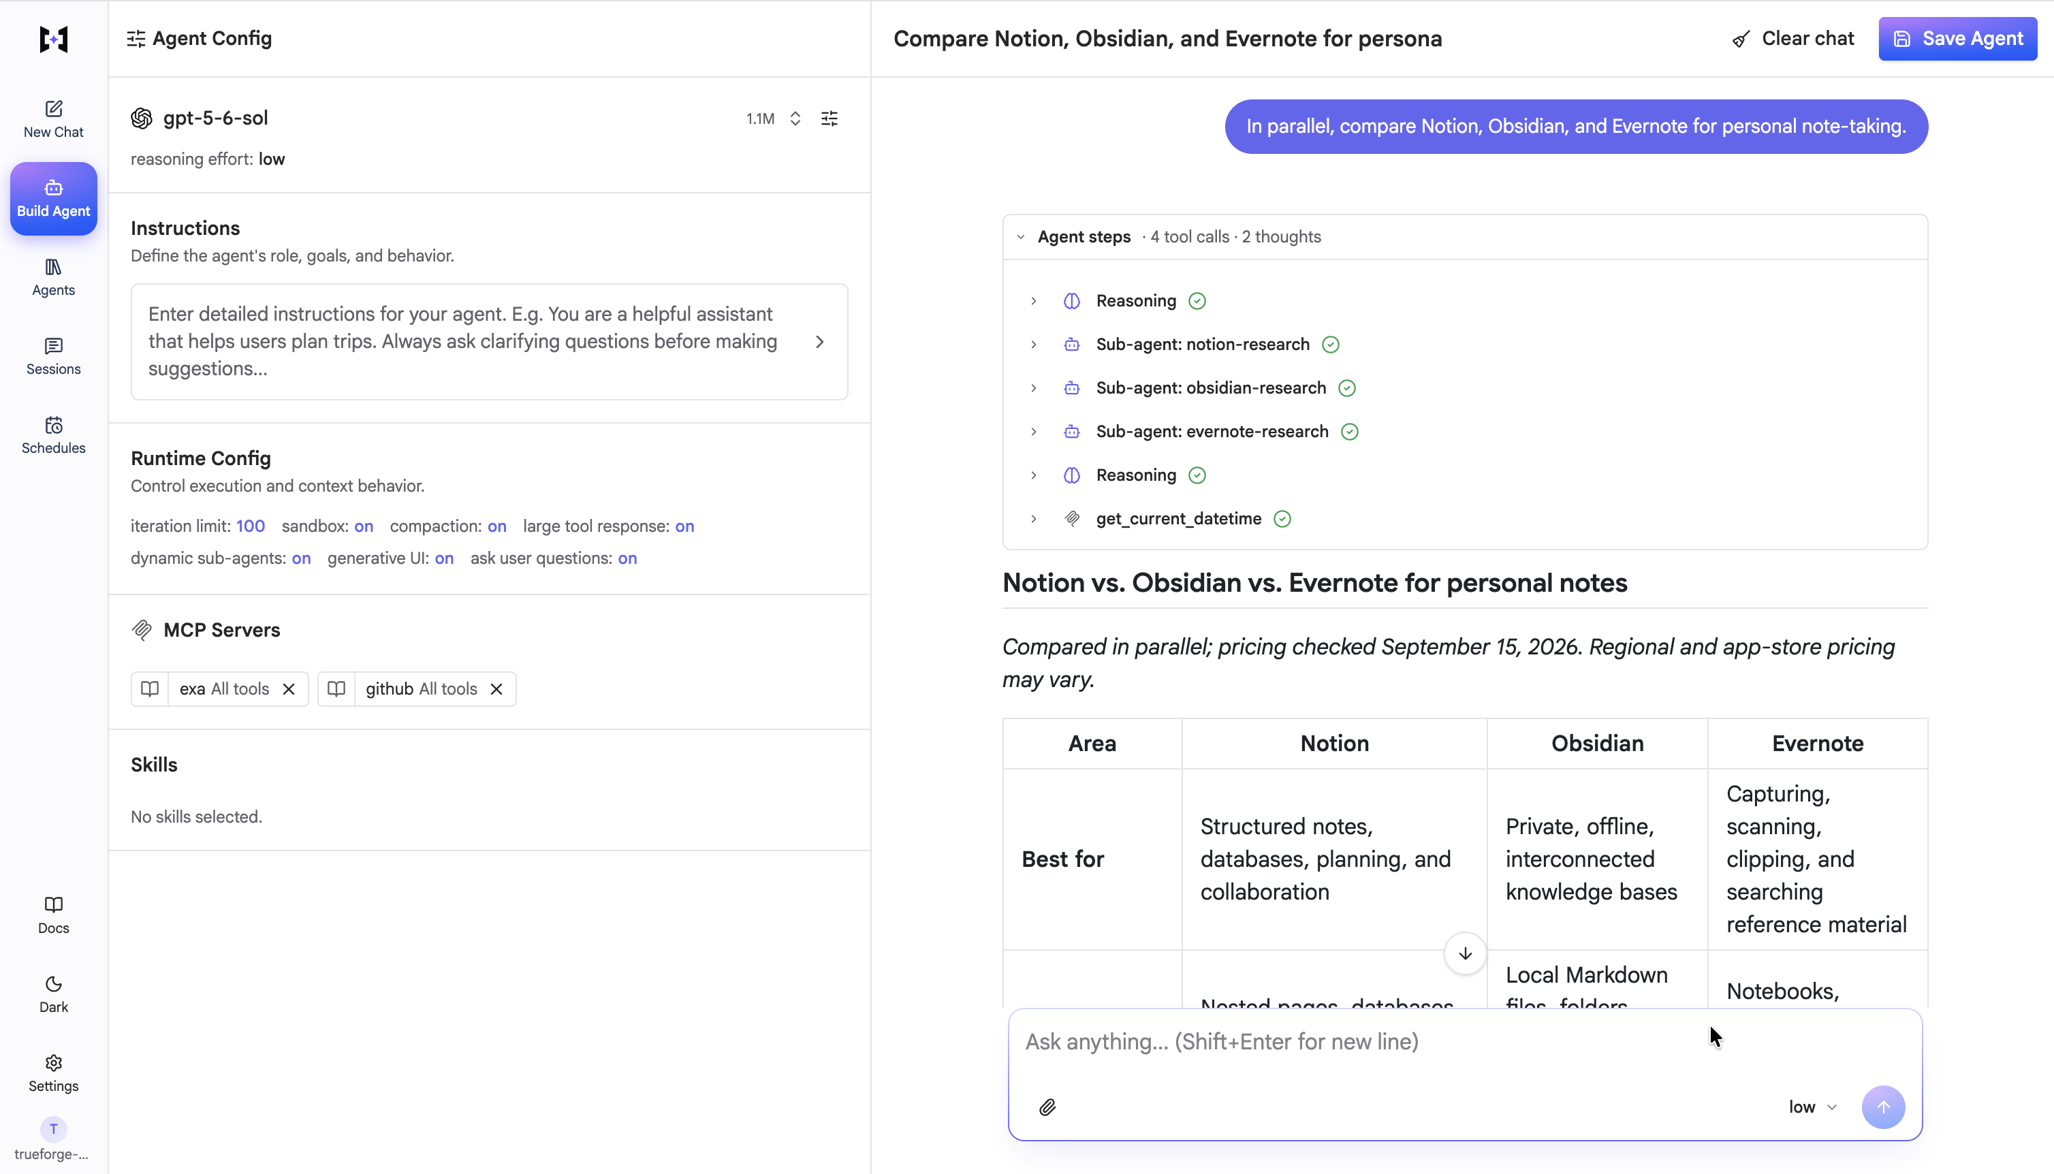Jump to latest with scroll-down arrow button
Screen dimensions: 2054x1174
pos(1465,954)
